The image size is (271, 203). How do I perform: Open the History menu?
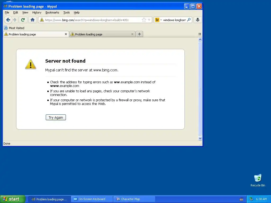point(37,12)
